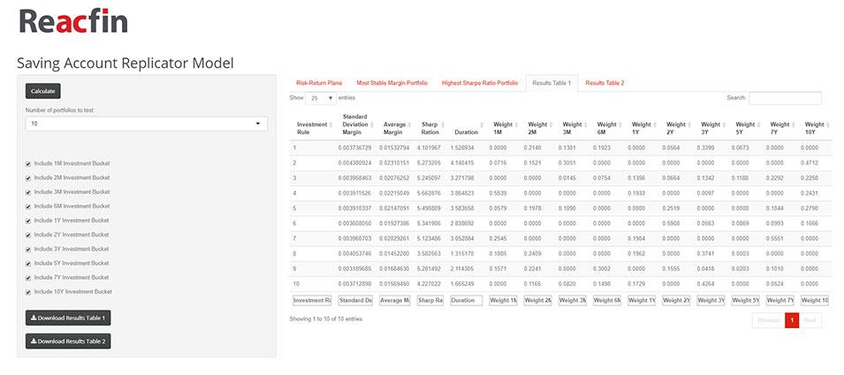Sort by the Investment Rule column arrows
This screenshot has width=844, height=375.
pyautogui.click(x=331, y=125)
